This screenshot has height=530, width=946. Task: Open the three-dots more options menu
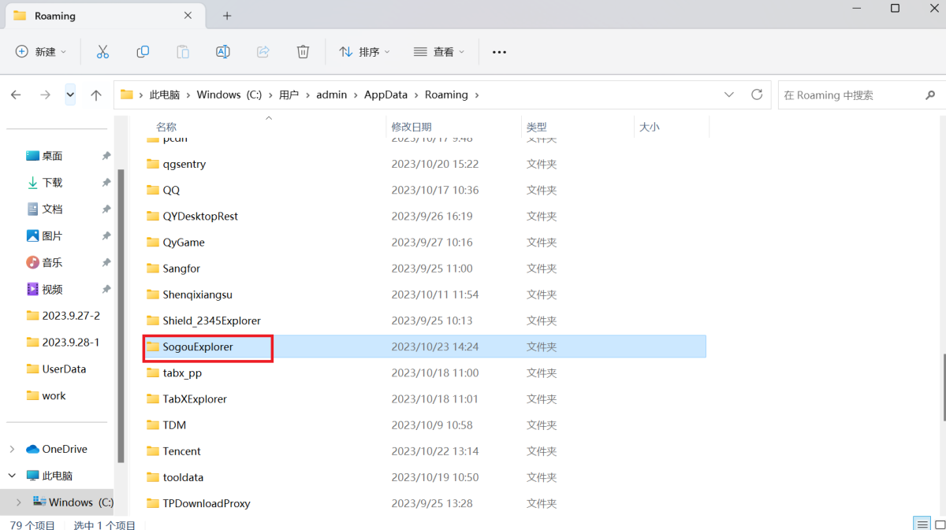click(499, 52)
